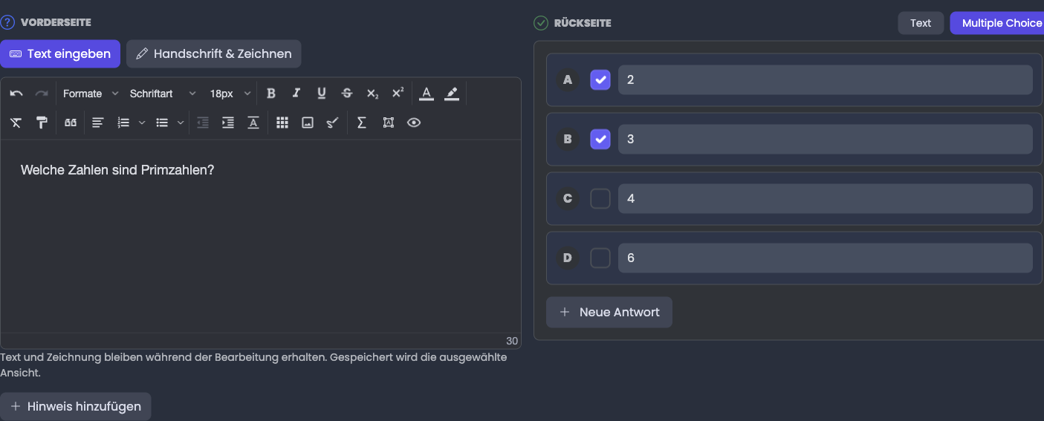The height and width of the screenshot is (421, 1044).
Task: Insert an image into the card
Action: tap(308, 123)
